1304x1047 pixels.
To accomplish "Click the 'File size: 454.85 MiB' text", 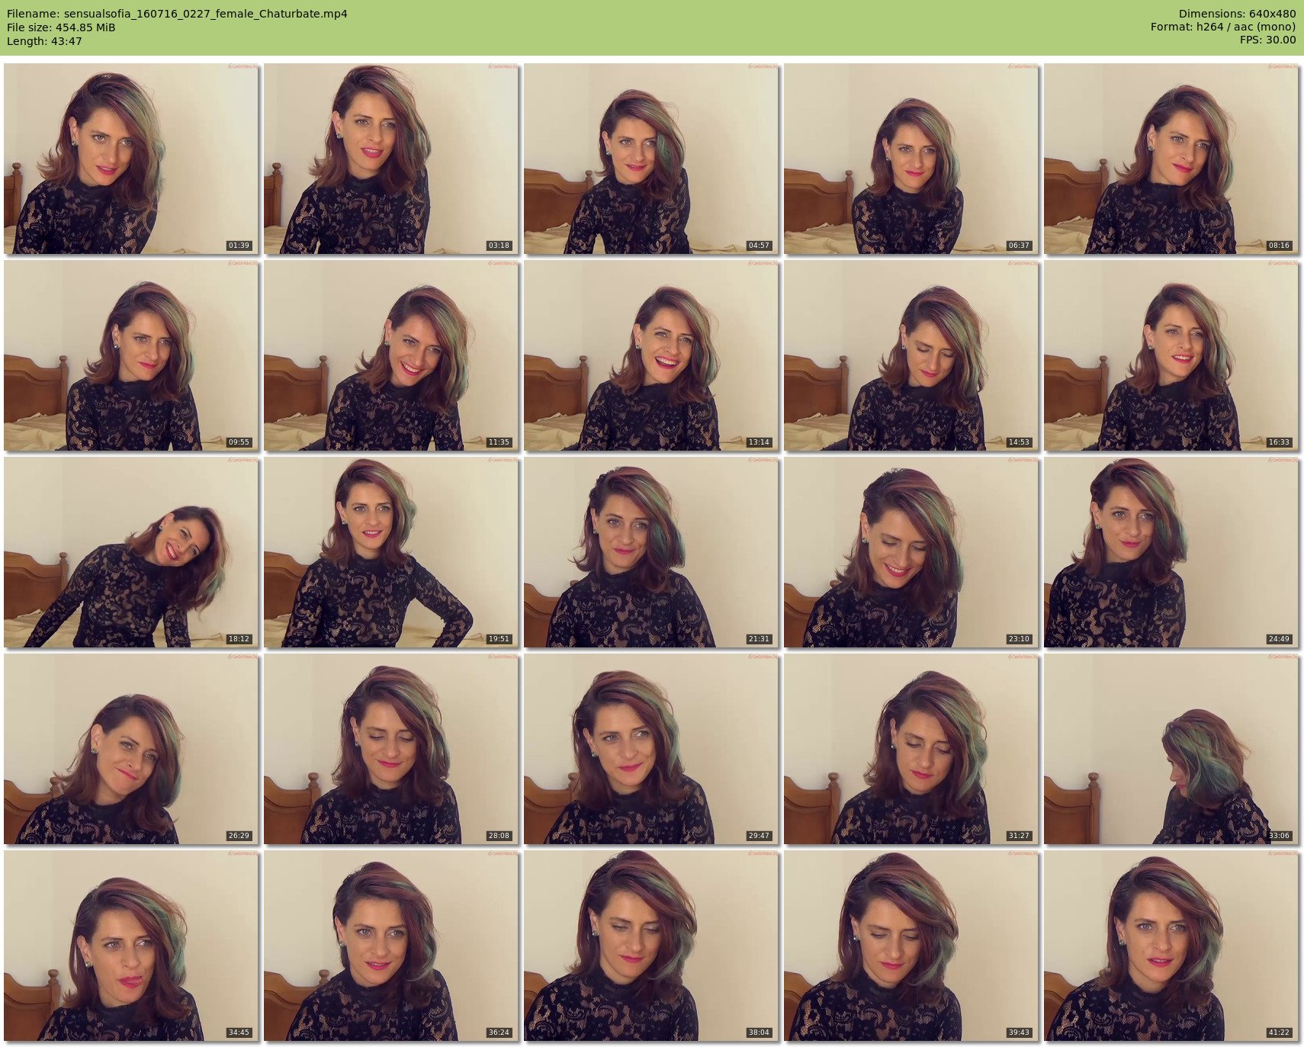I will click(61, 27).
